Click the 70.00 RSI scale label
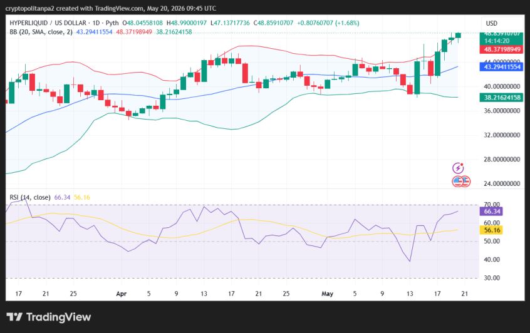 (492, 204)
